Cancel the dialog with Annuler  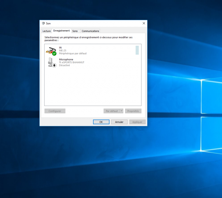(119, 122)
